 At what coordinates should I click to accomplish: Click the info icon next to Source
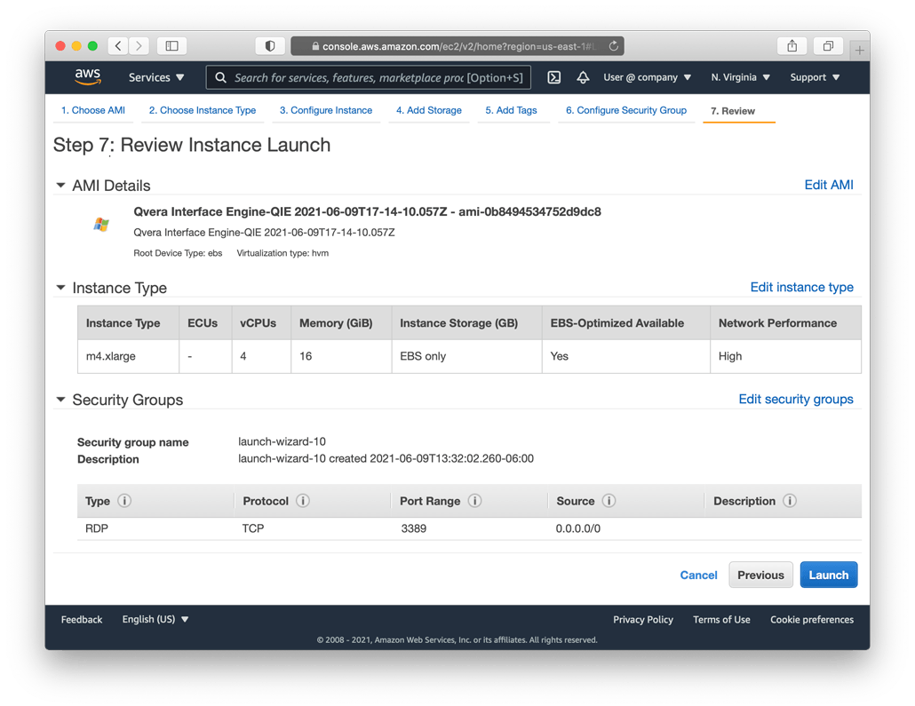(x=609, y=501)
